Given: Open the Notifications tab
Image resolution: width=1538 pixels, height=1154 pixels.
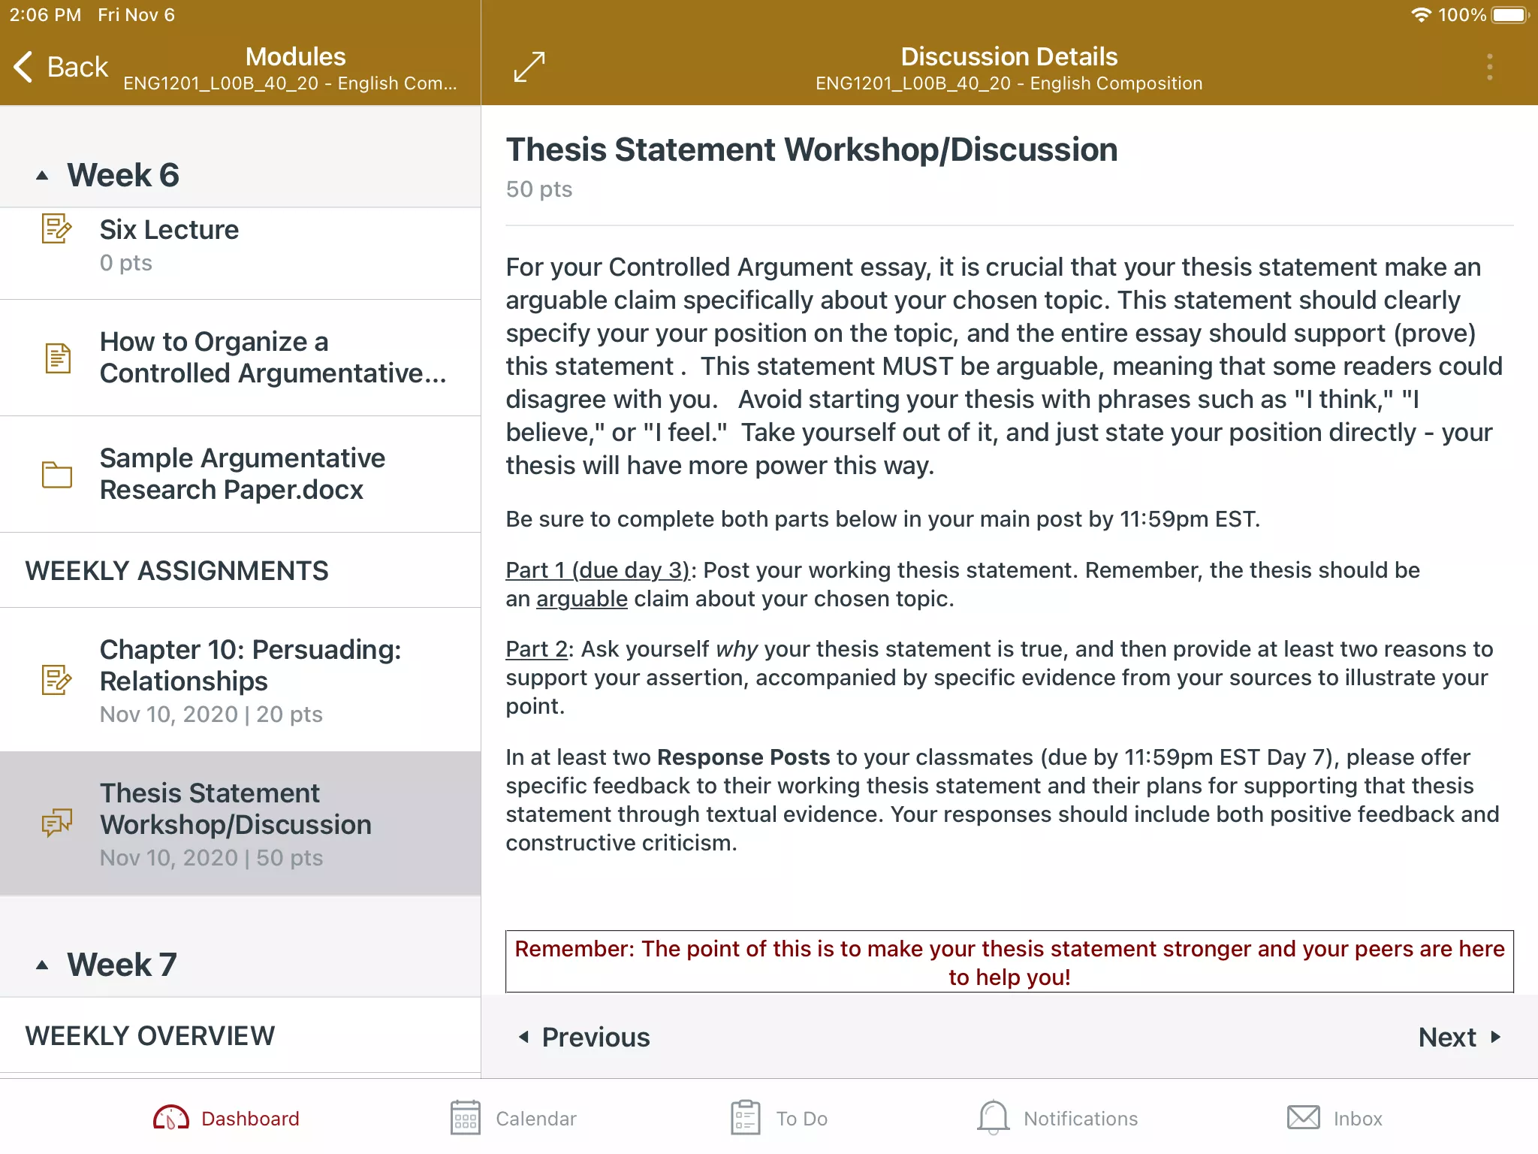Looking at the screenshot, I should click(x=1057, y=1118).
